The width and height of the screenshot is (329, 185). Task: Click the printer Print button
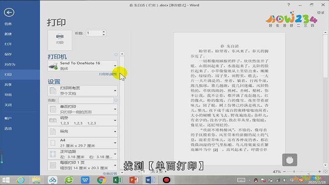(x=60, y=40)
